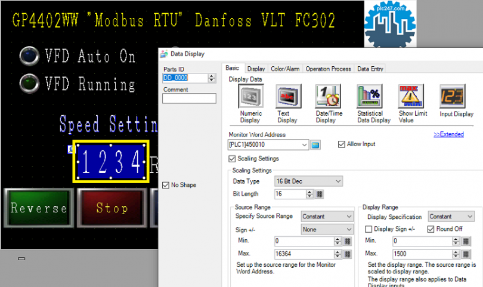Adjust the Display Range Max spinner
The image size is (483, 287).
(456, 254)
